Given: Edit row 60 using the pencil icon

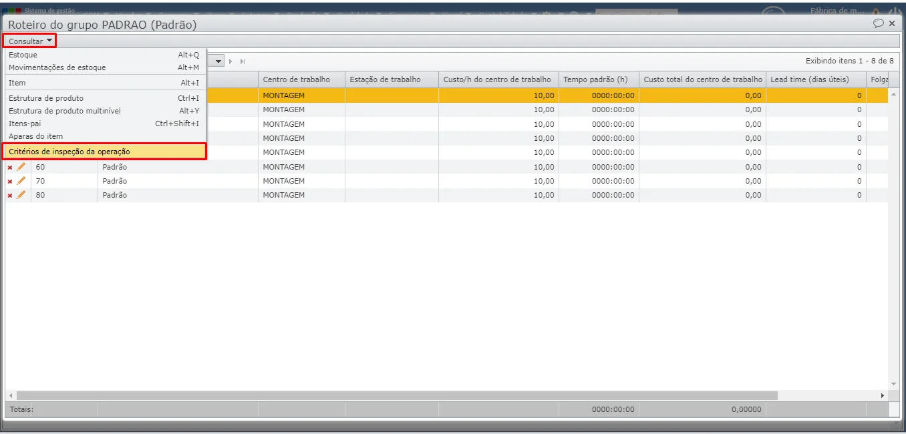Looking at the screenshot, I should click(21, 166).
